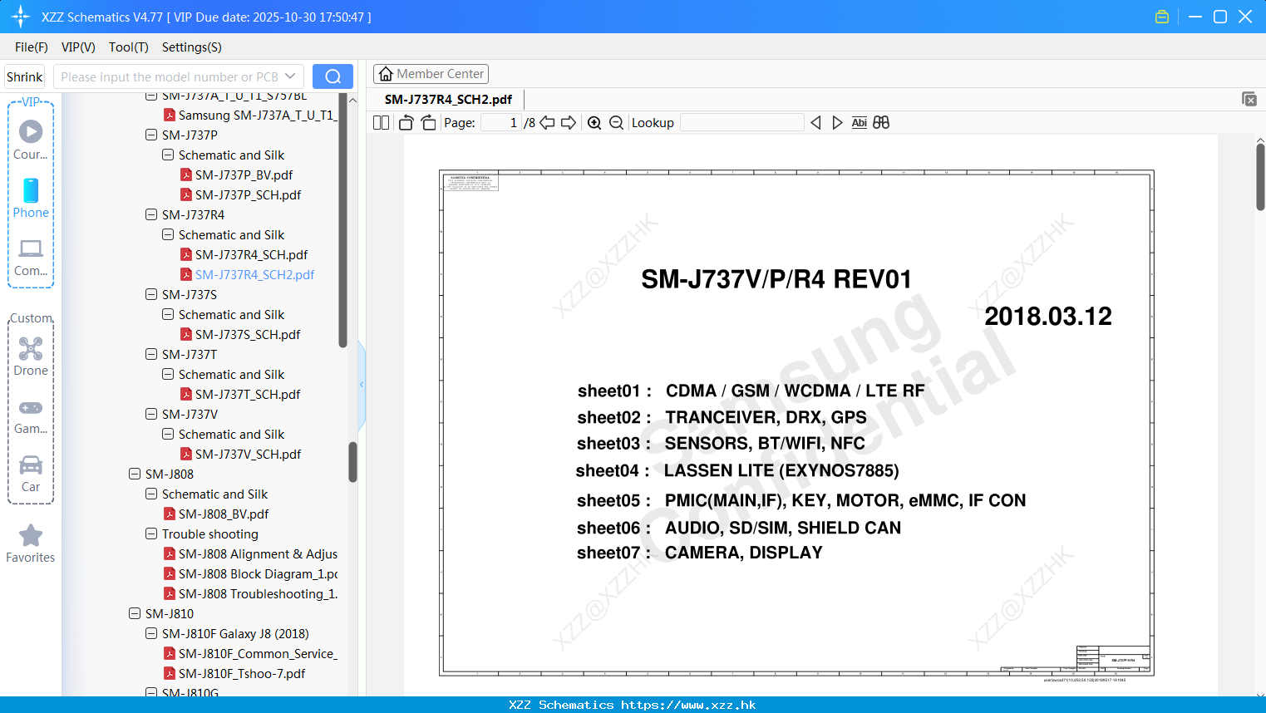The width and height of the screenshot is (1266, 713).
Task: Zoom in on the PDF
Action: click(x=594, y=122)
